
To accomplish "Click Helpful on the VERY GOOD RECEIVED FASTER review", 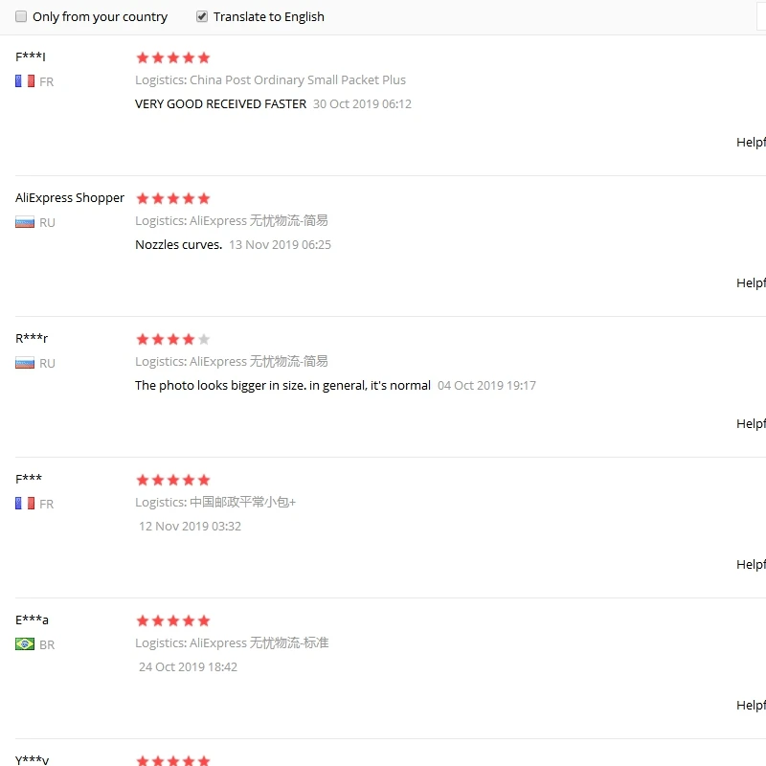I will point(751,142).
